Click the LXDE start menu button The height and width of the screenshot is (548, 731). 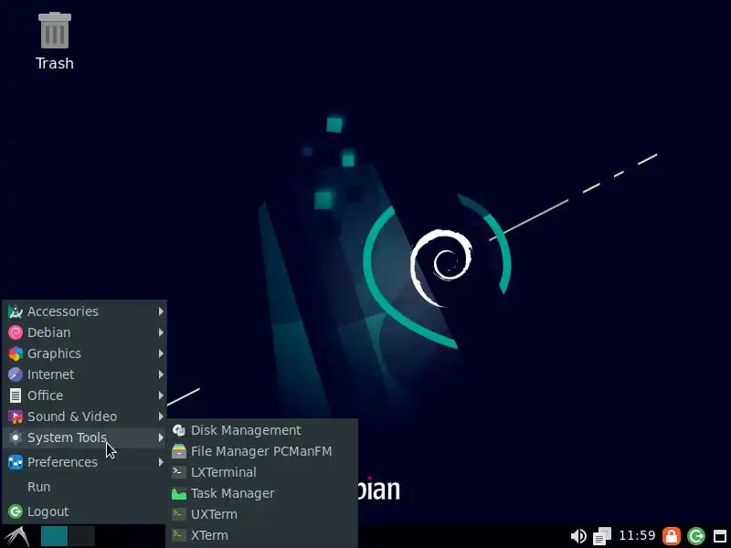(x=17, y=536)
